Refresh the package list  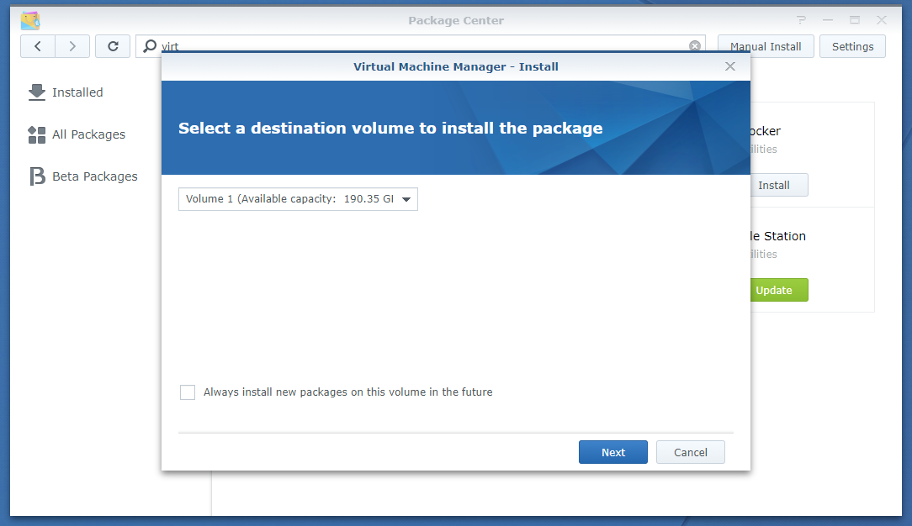[113, 46]
